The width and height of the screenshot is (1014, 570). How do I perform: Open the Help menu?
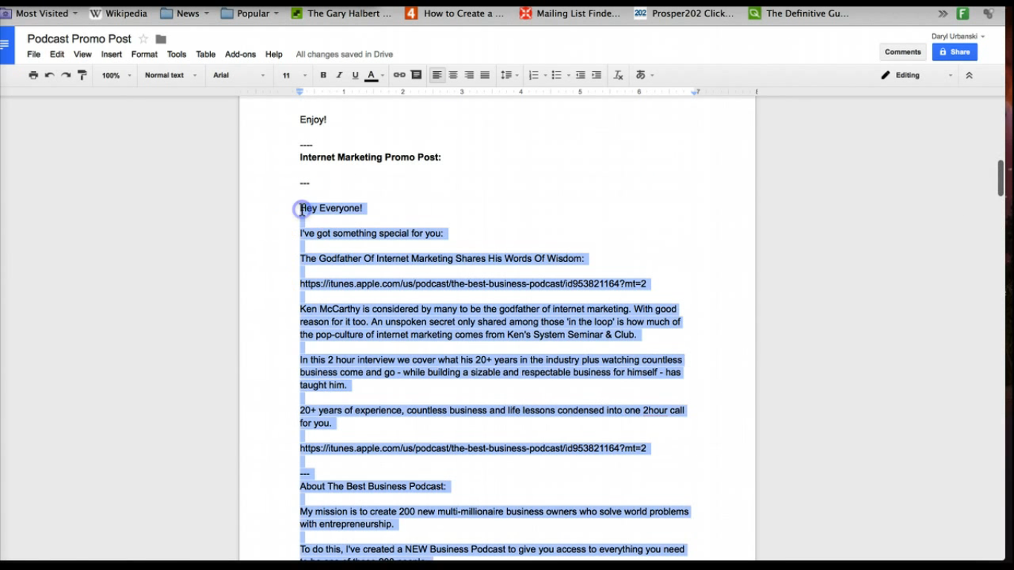(x=274, y=54)
